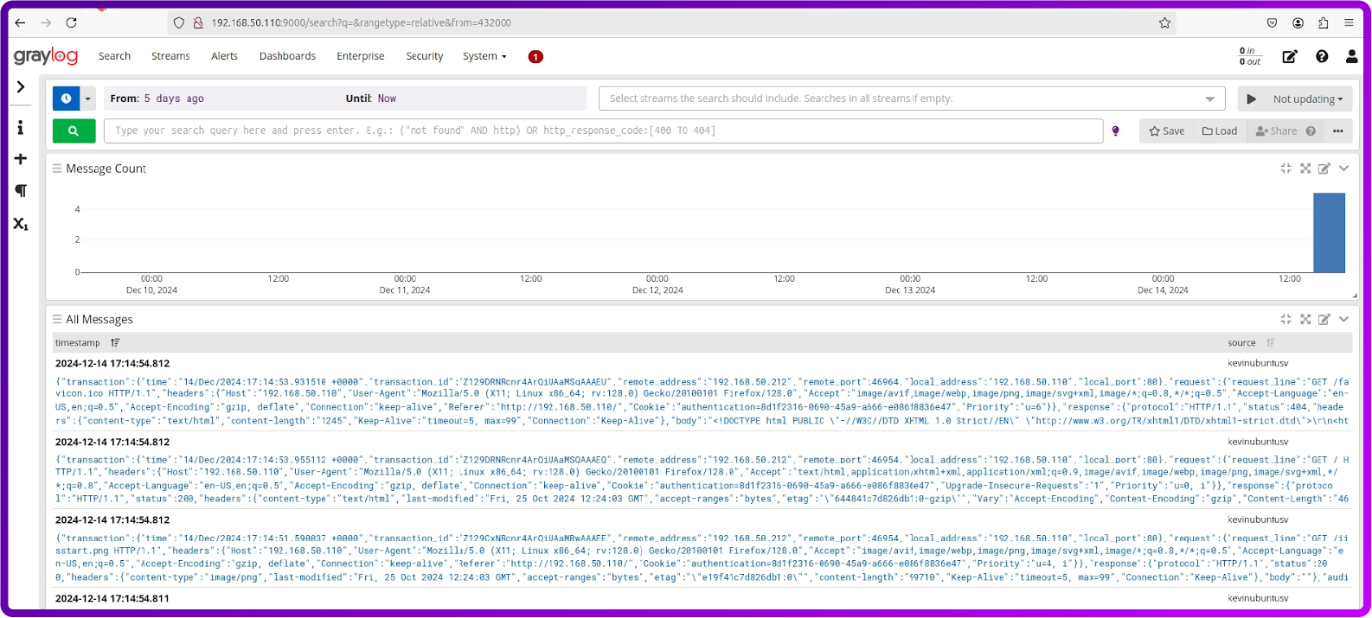Click the timestamp column header
The height and width of the screenshot is (618, 1372).
[78, 343]
